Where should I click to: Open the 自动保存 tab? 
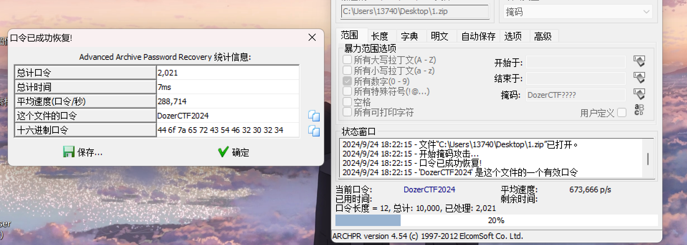478,36
